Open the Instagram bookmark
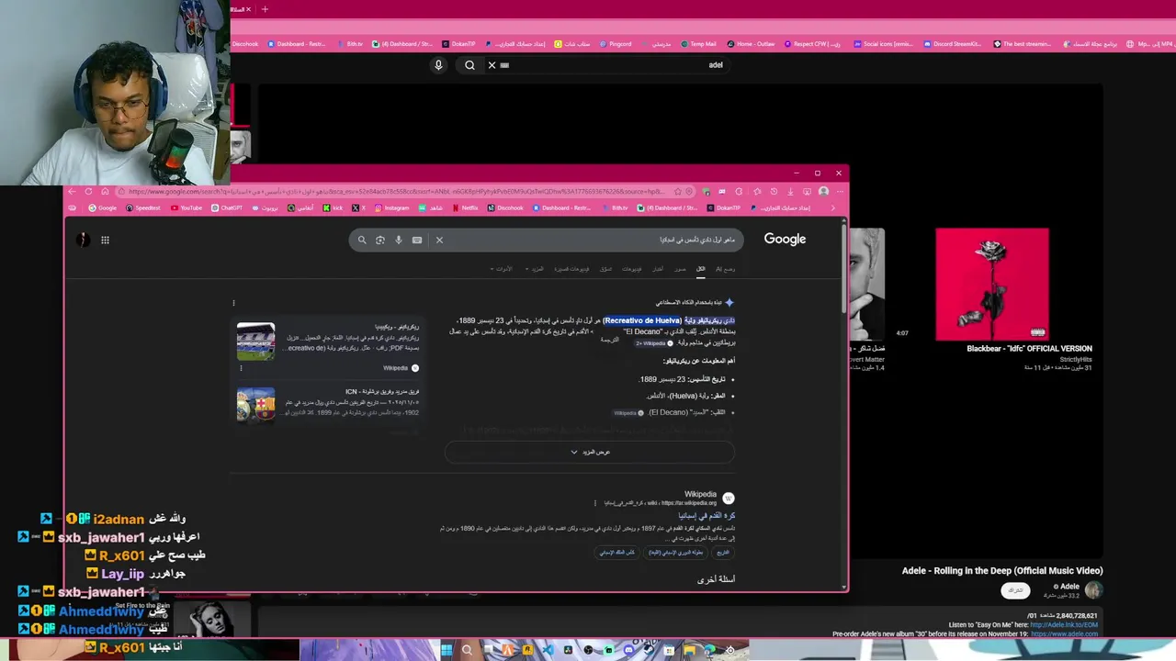 391,208
